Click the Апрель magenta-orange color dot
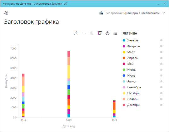The width and height of the screenshot is (169, 132). (124, 58)
